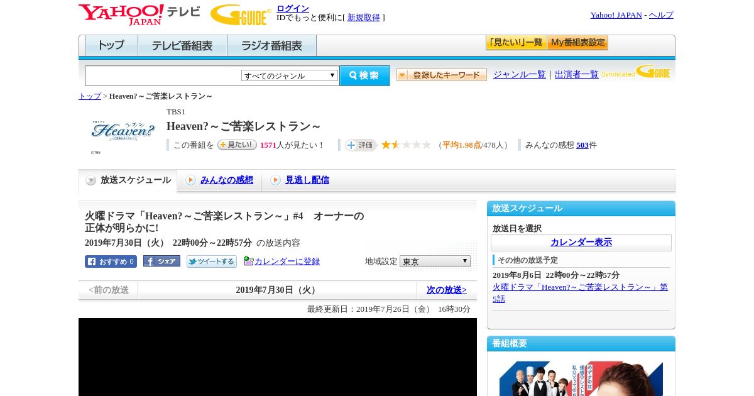754x396 pixels.
Task: Select the Syndicated G-GUIDE logo
Action: (x=635, y=72)
